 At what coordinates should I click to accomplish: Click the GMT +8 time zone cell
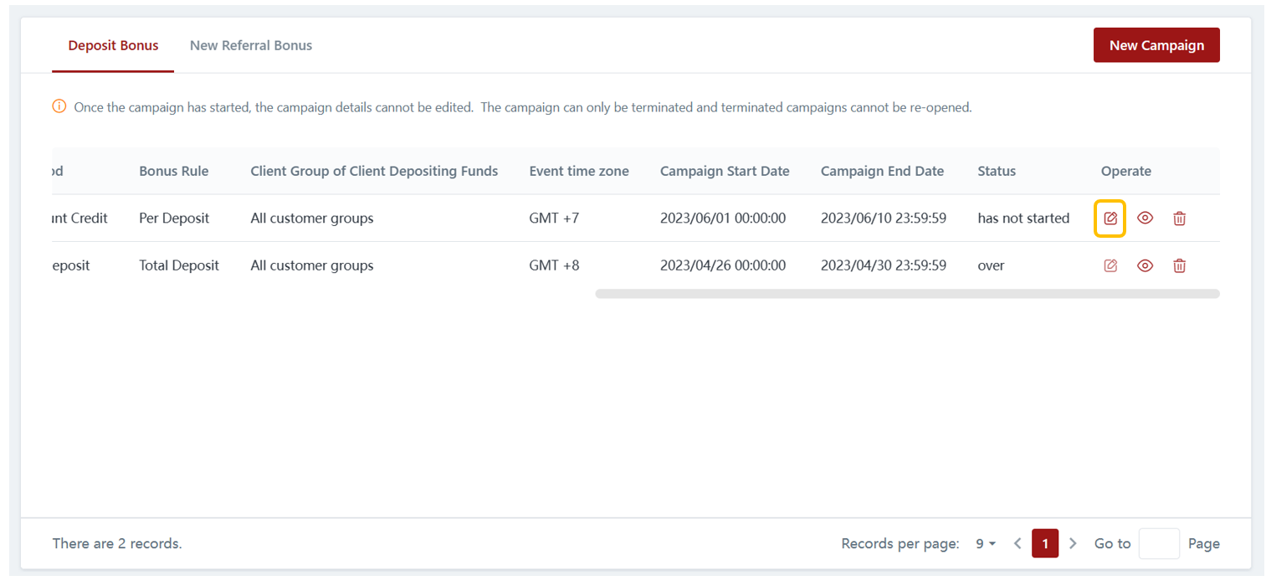(554, 265)
